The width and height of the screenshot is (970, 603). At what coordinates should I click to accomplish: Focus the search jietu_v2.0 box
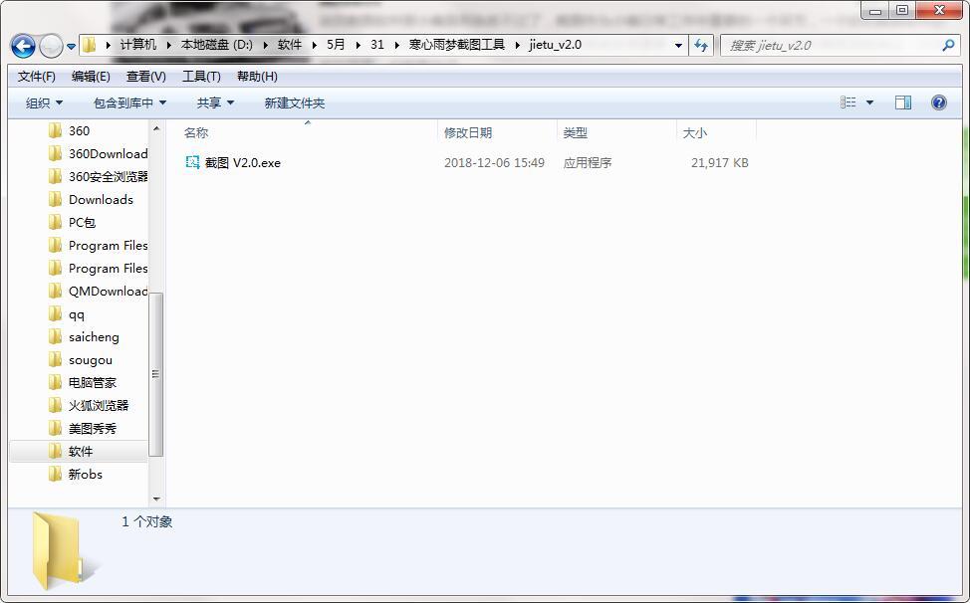coord(839,45)
